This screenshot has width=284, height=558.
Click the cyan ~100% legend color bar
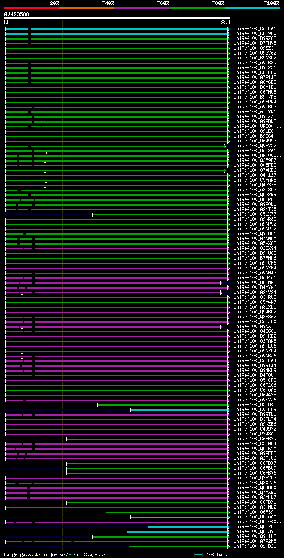[252, 8]
